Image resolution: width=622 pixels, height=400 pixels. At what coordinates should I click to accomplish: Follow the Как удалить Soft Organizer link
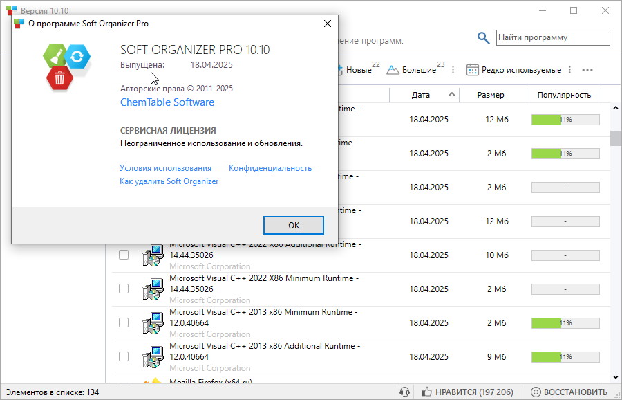[x=169, y=181]
